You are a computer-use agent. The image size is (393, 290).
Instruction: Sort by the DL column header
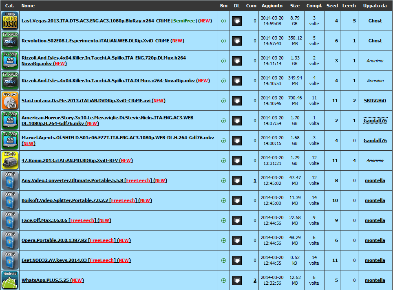click(237, 6)
